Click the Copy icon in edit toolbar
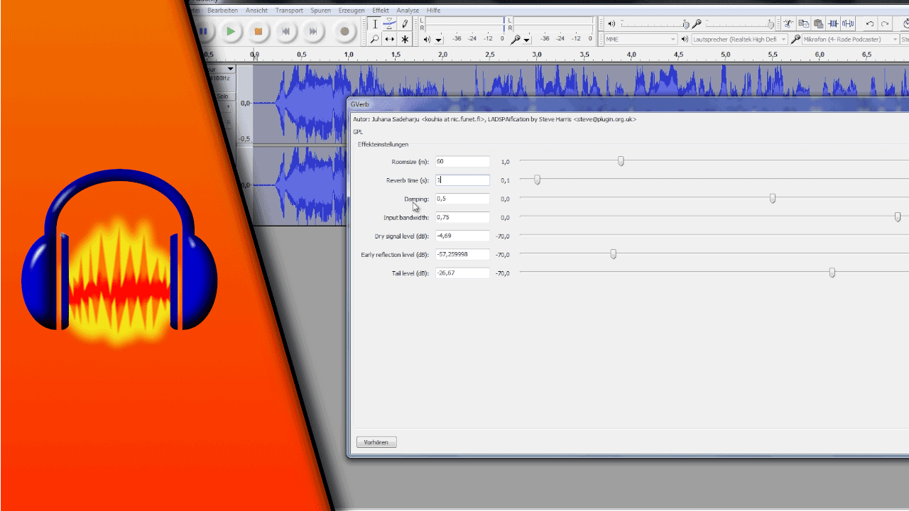Viewport: 909px width, 511px height. (x=803, y=23)
